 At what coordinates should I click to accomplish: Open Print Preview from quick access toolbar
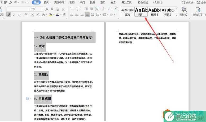[x=10, y=2]
